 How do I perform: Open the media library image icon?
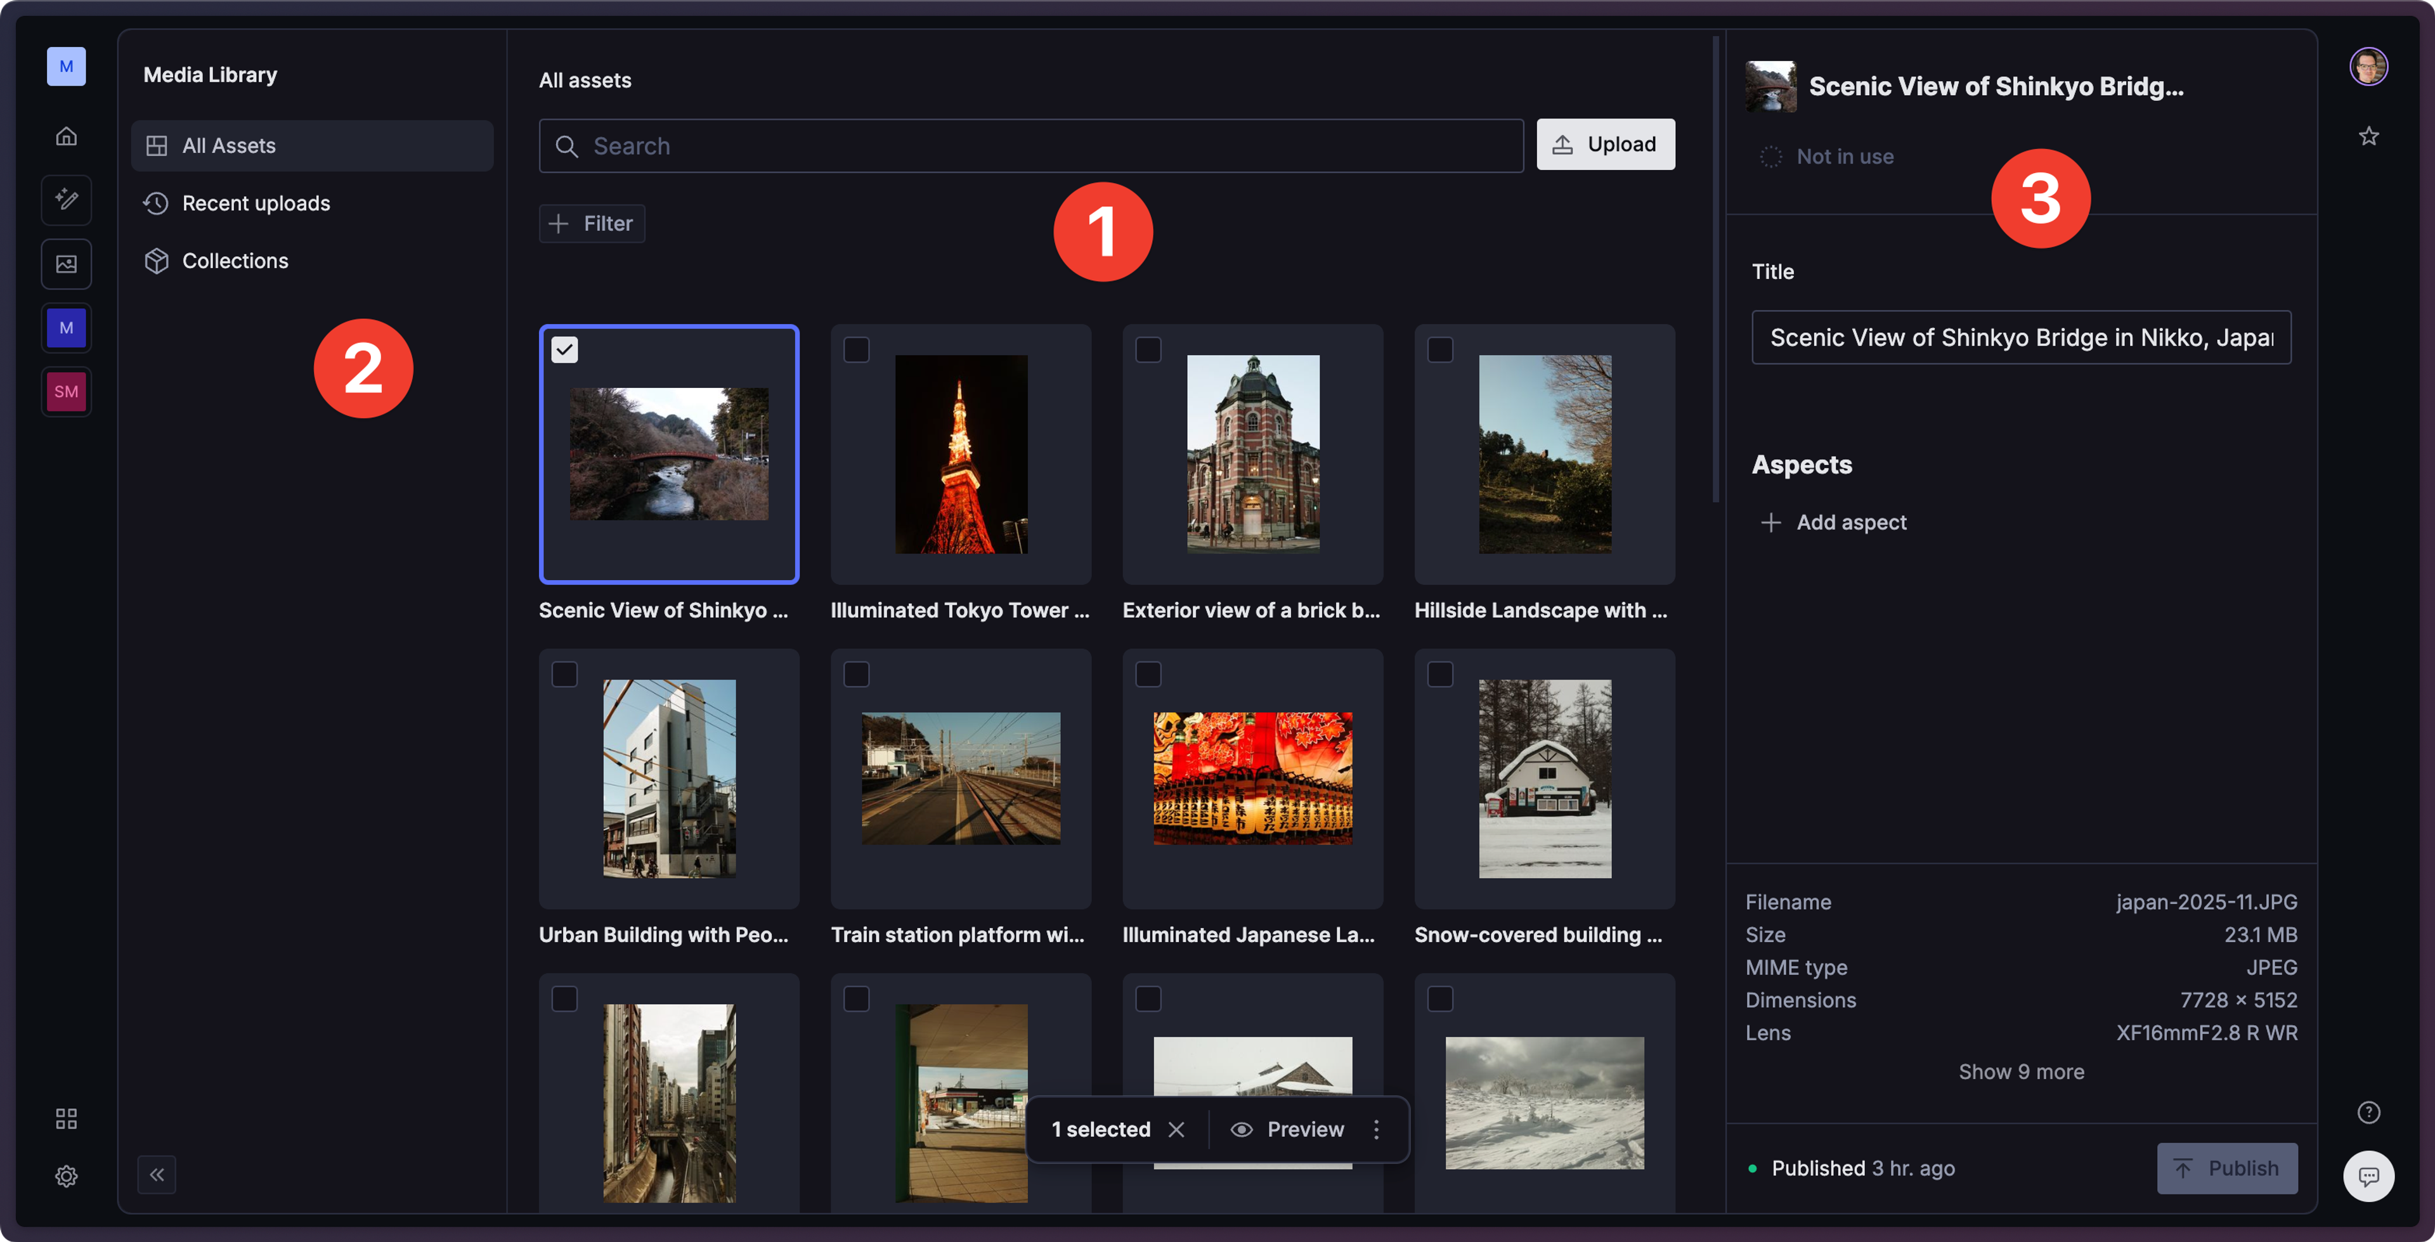(66, 264)
